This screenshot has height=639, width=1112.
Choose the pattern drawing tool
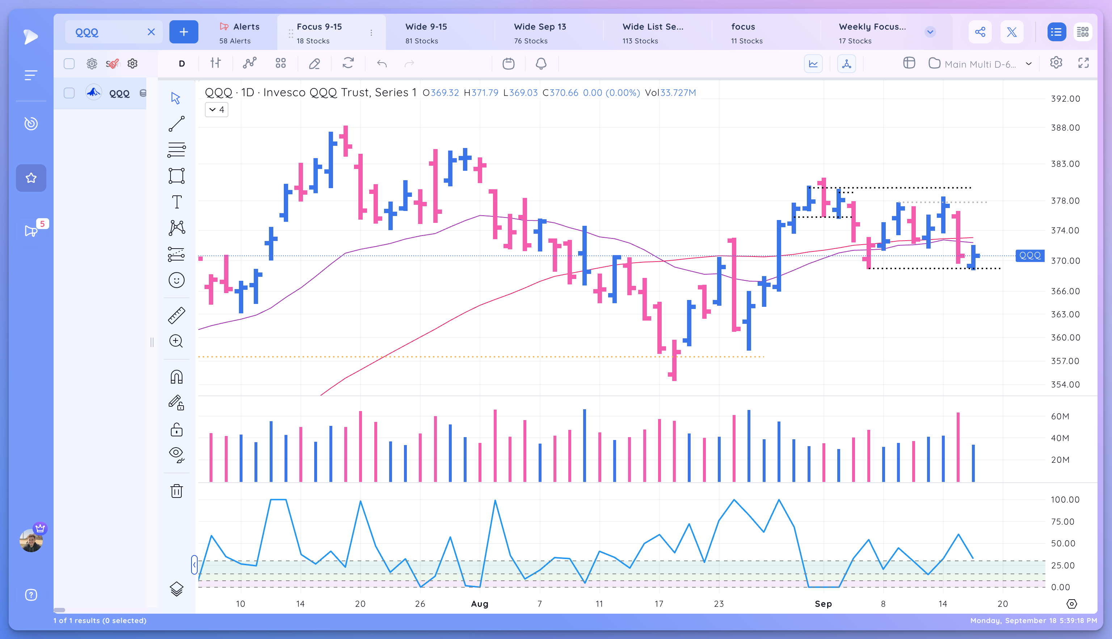[177, 228]
